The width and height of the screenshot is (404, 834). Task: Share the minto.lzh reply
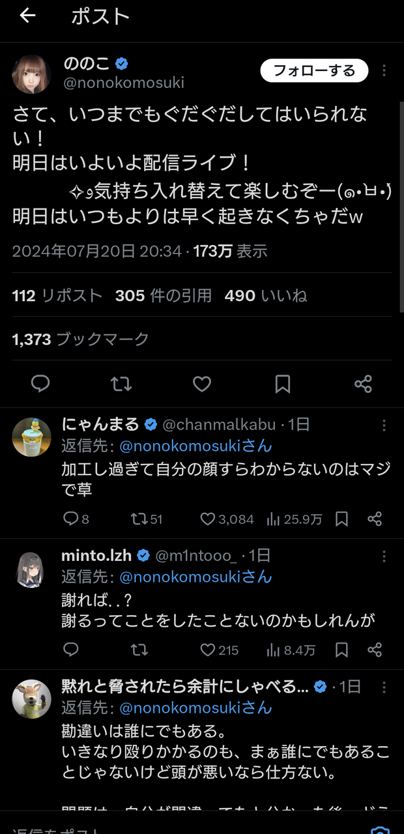[x=375, y=650]
